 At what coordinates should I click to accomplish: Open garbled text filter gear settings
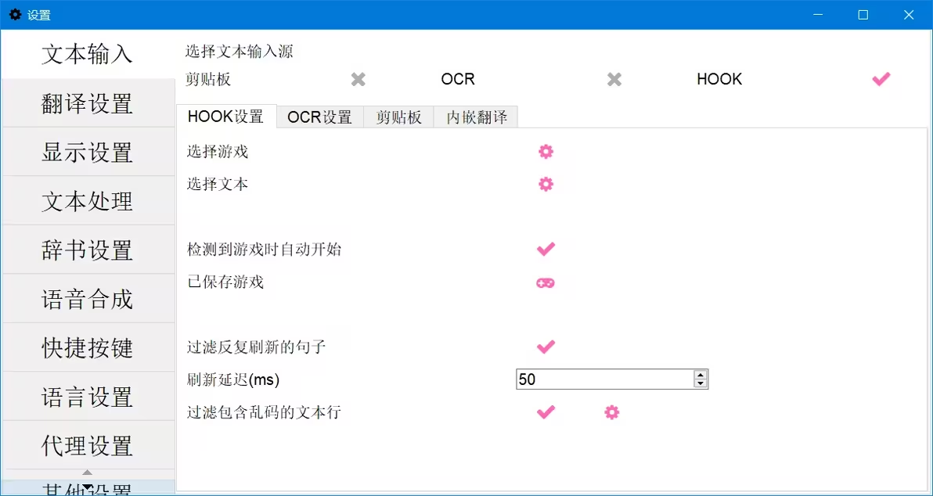pyautogui.click(x=611, y=412)
